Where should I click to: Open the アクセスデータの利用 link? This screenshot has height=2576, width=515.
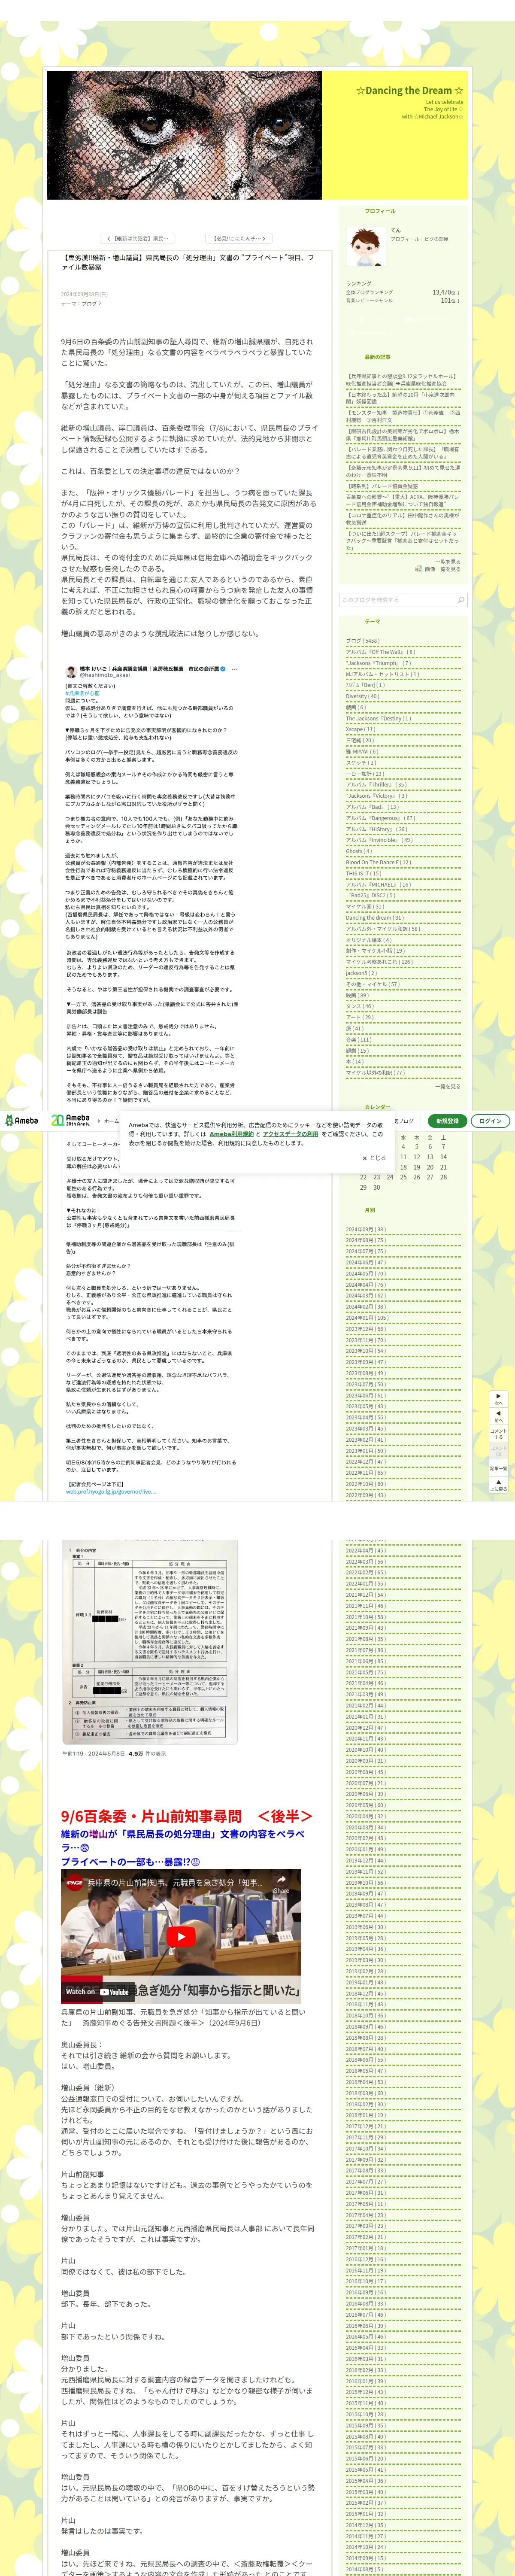(x=290, y=1134)
